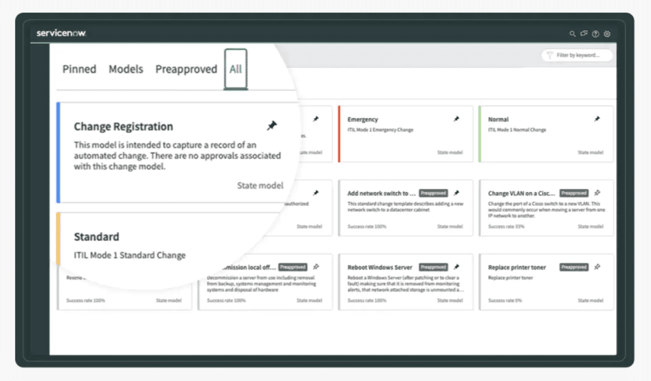Viewport: 651px width, 381px height.
Task: Click the Filter by keyword input field
Action: click(576, 55)
